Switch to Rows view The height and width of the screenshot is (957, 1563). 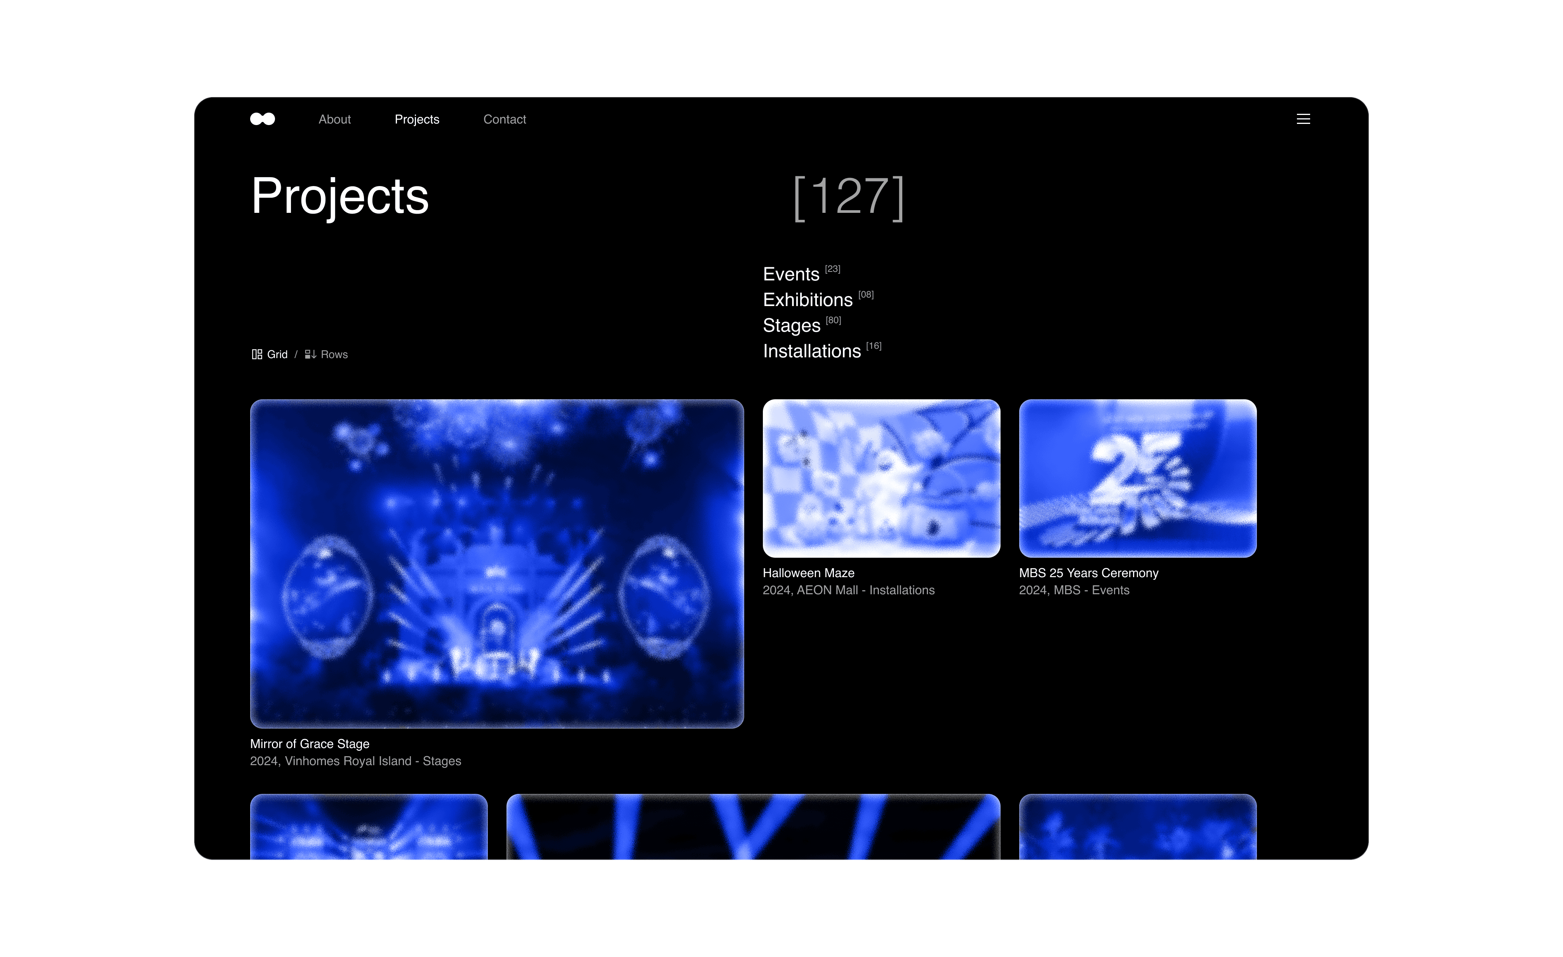334,355
